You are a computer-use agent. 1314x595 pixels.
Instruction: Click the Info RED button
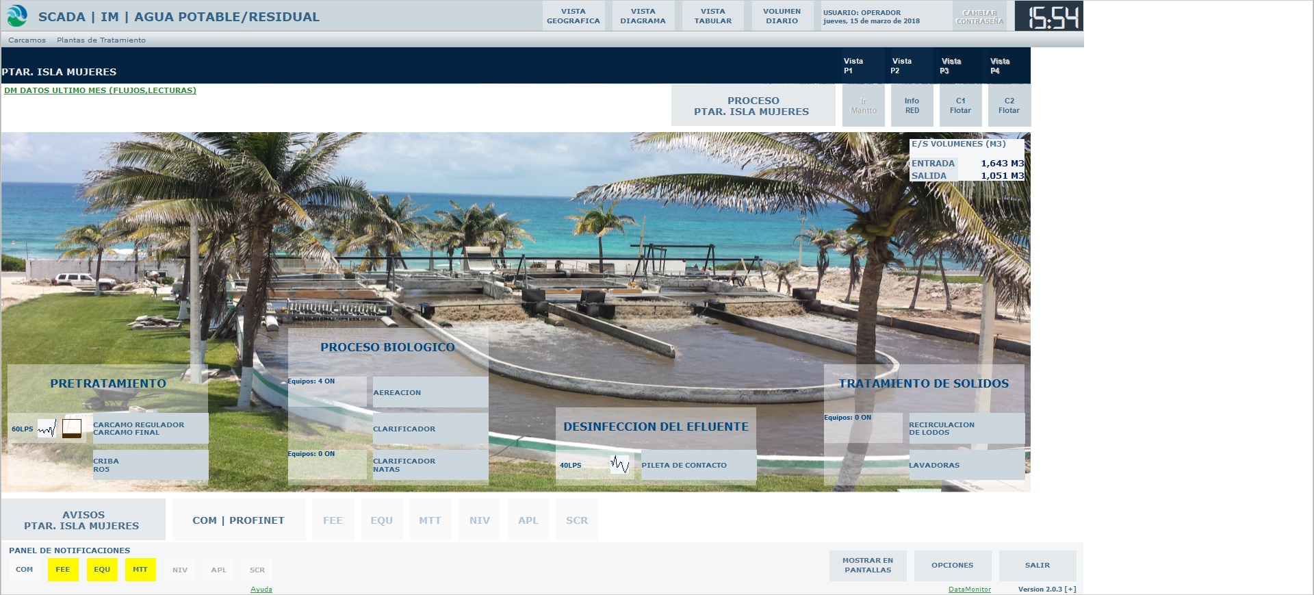tap(912, 105)
